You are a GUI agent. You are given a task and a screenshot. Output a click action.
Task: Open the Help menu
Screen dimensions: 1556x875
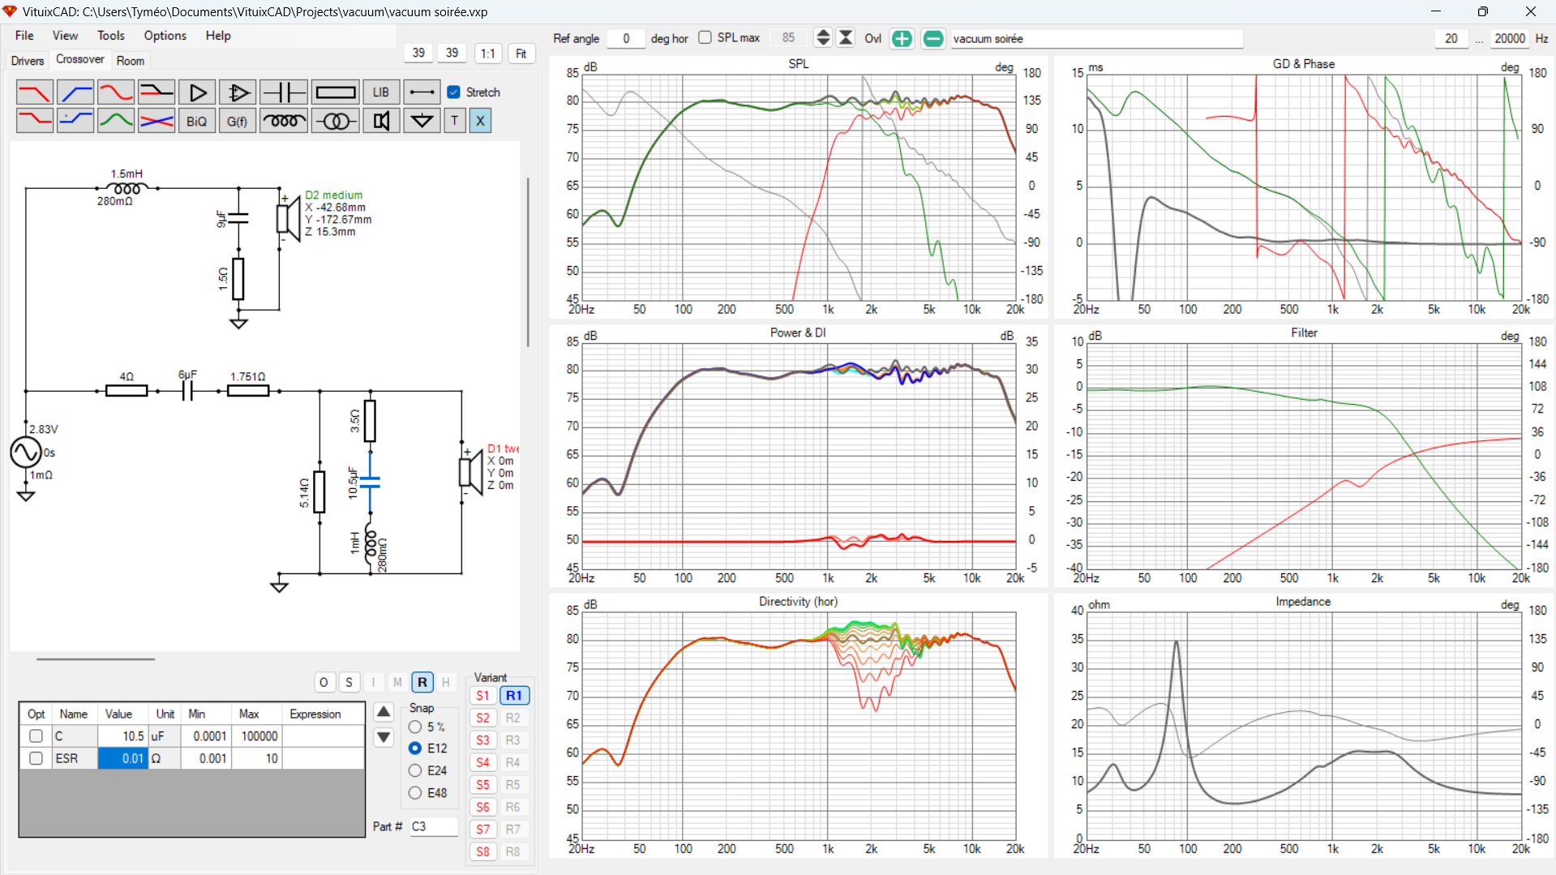[218, 36]
